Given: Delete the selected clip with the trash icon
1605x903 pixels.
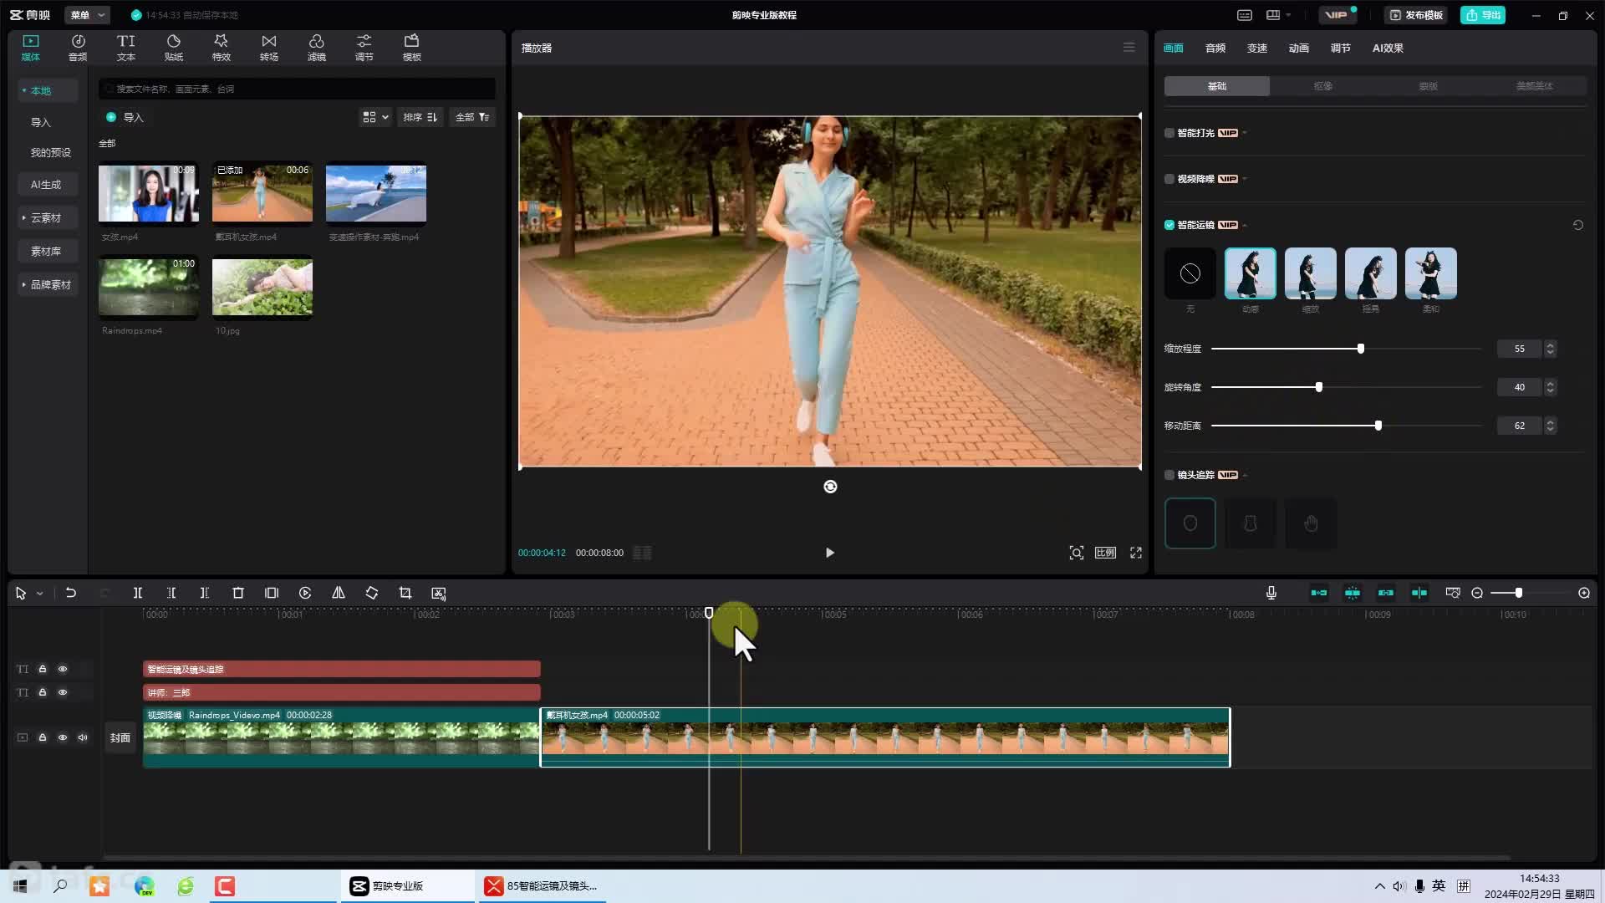Looking at the screenshot, I should [238, 593].
